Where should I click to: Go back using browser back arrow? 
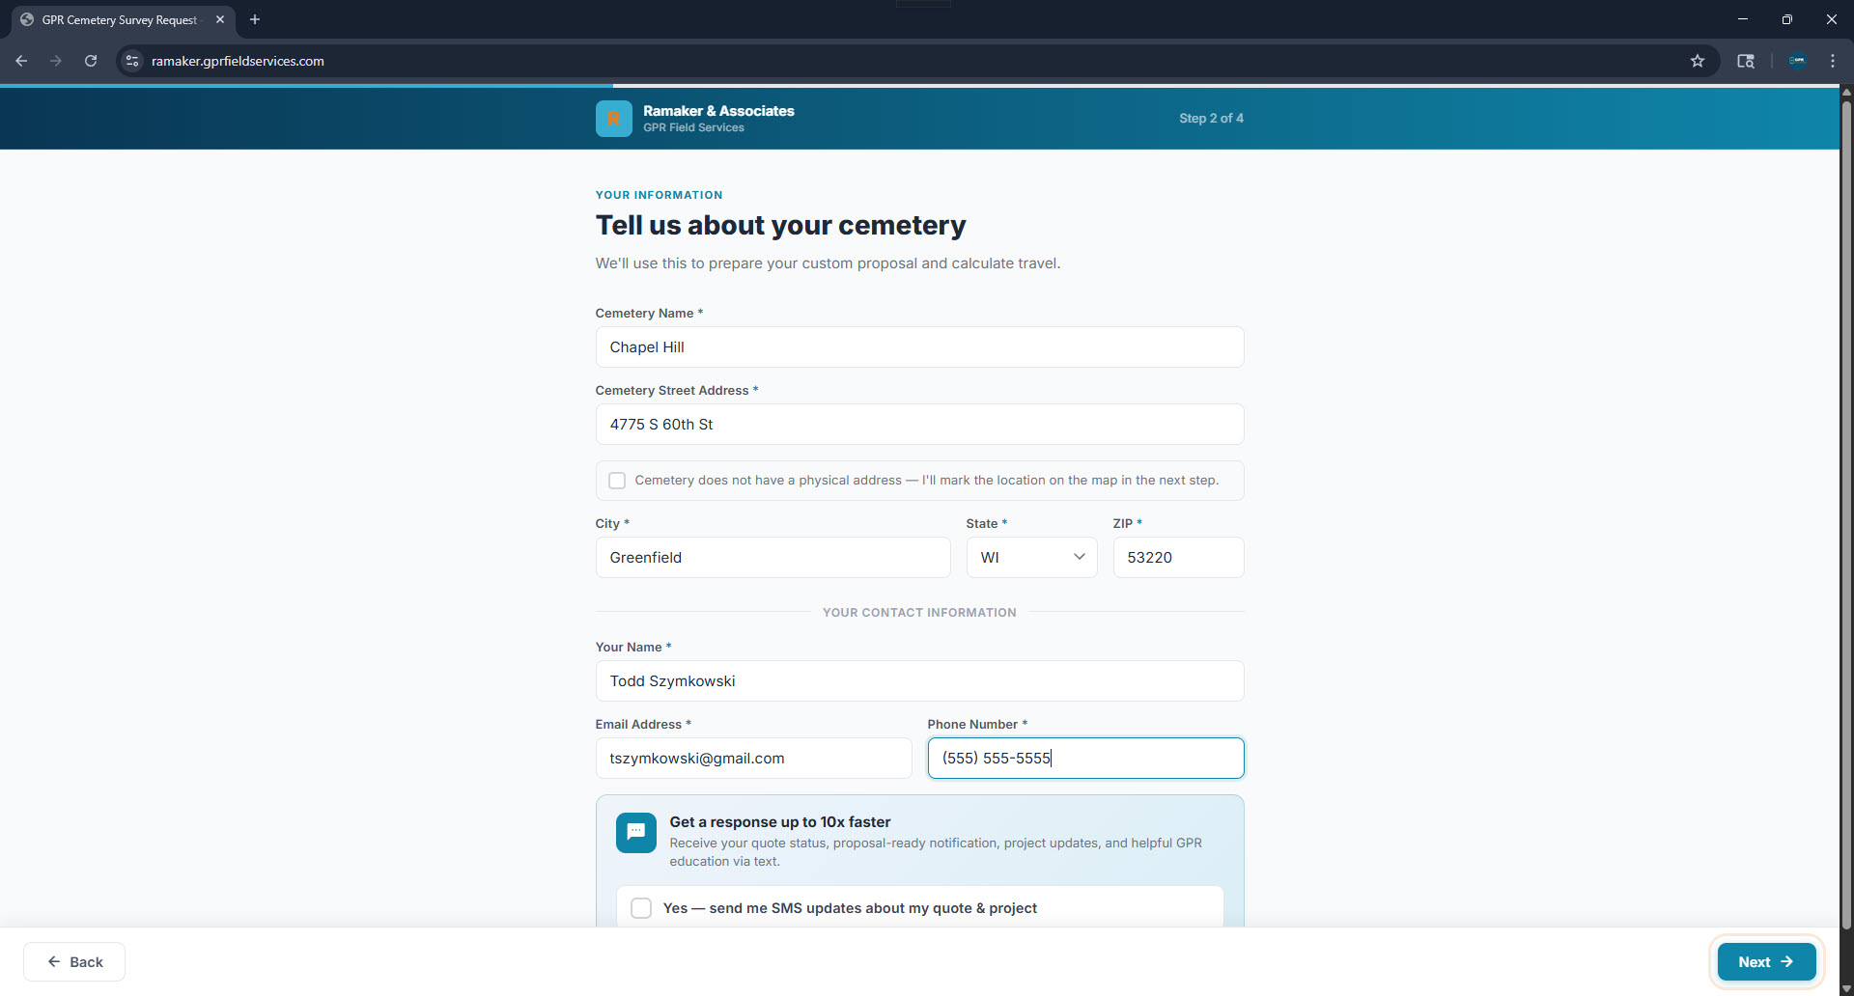[21, 61]
